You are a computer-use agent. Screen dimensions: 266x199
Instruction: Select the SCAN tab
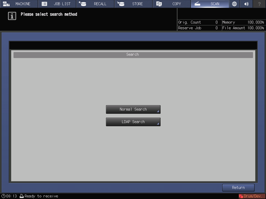click(210, 4)
